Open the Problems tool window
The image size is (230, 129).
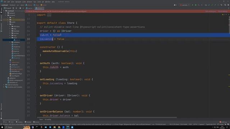19,122
